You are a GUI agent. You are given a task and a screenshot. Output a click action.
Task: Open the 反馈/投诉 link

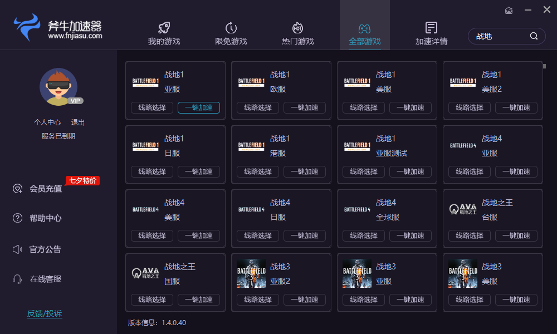tap(45, 313)
